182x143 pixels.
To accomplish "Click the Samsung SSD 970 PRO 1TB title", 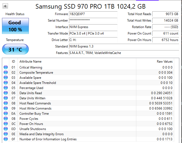I will pyautogui.click(x=90, y=6).
